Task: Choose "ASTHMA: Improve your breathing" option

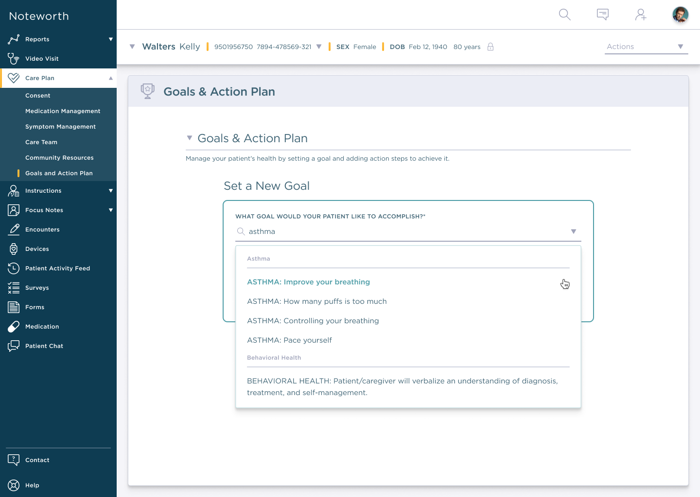Action: (x=308, y=282)
